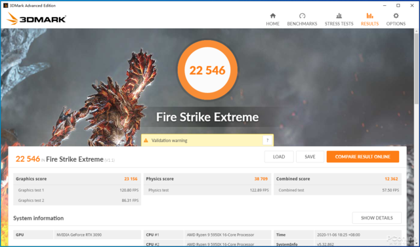This screenshot has height=247, width=420.
Task: Click the validation warning triangle icon
Action: tap(146, 140)
